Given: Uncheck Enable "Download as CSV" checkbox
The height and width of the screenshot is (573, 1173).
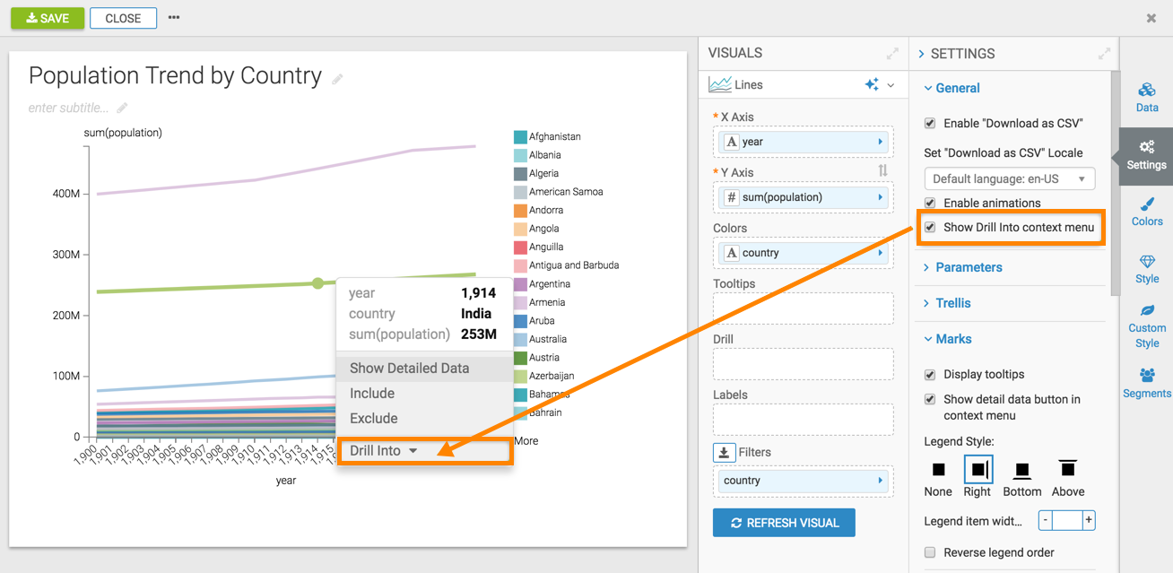Looking at the screenshot, I should (x=930, y=124).
